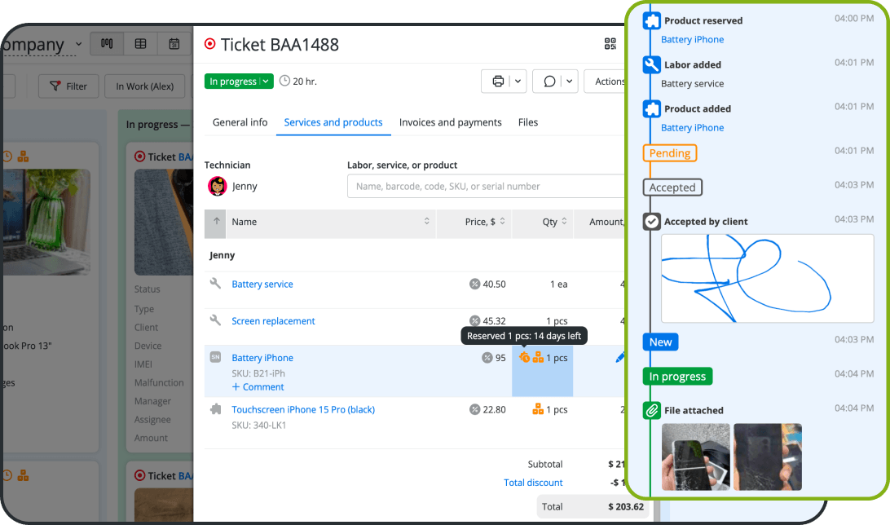
Task: Sort table by Qty column
Action: pos(543,222)
